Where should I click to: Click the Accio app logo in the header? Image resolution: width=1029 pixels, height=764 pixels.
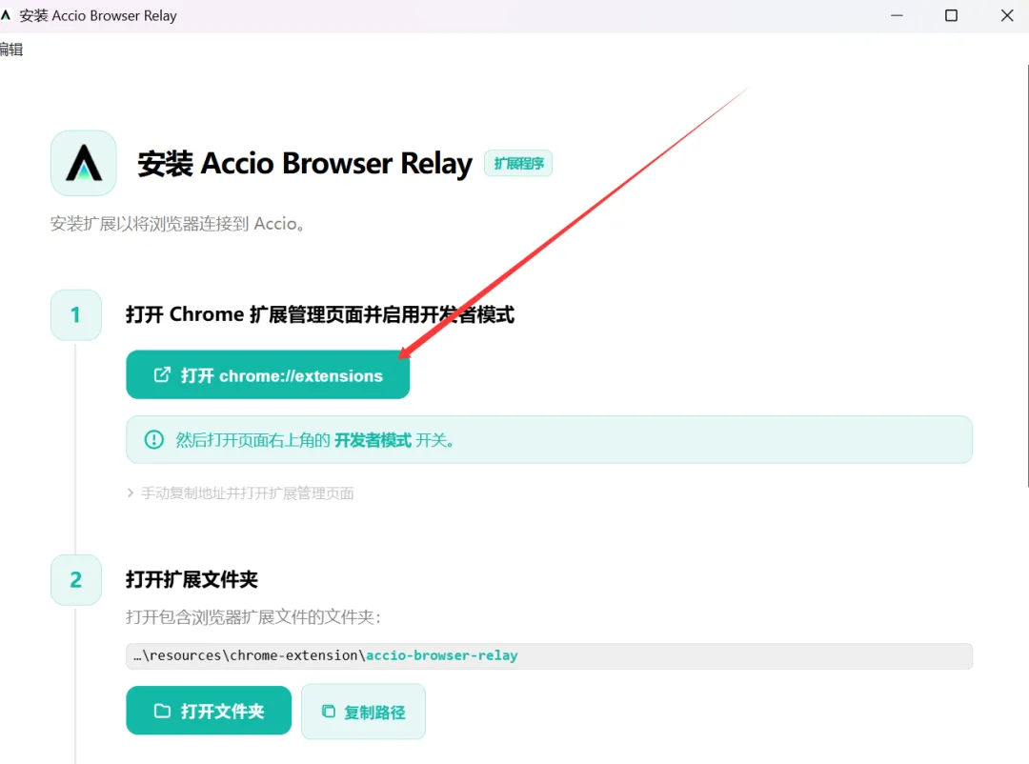coord(83,163)
